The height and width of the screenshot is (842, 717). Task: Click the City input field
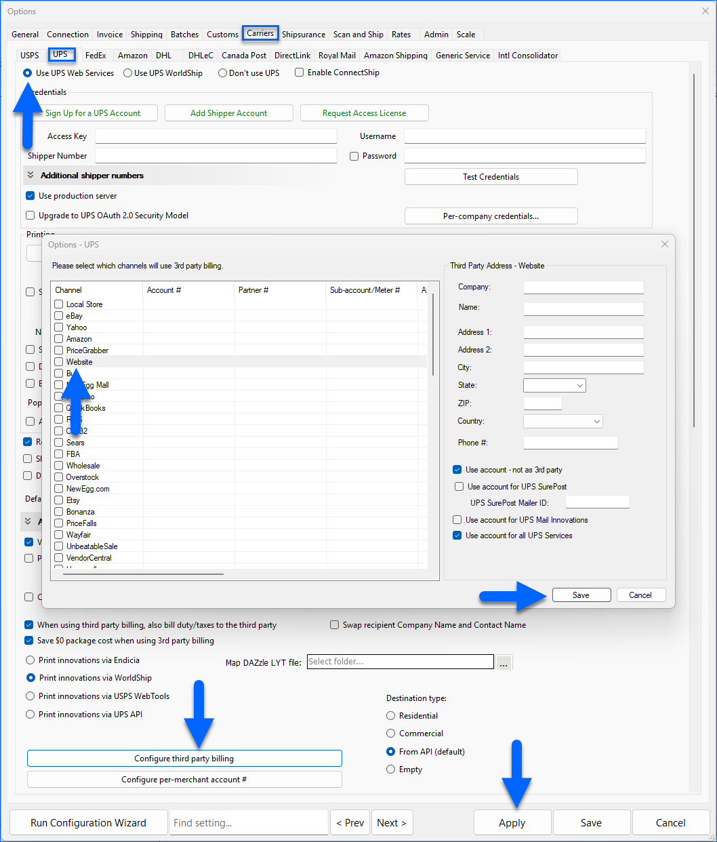pos(583,367)
